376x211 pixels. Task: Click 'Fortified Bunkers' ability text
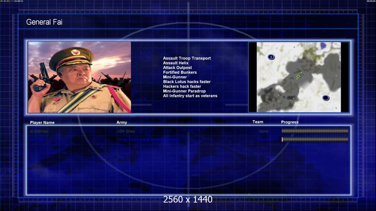180,72
